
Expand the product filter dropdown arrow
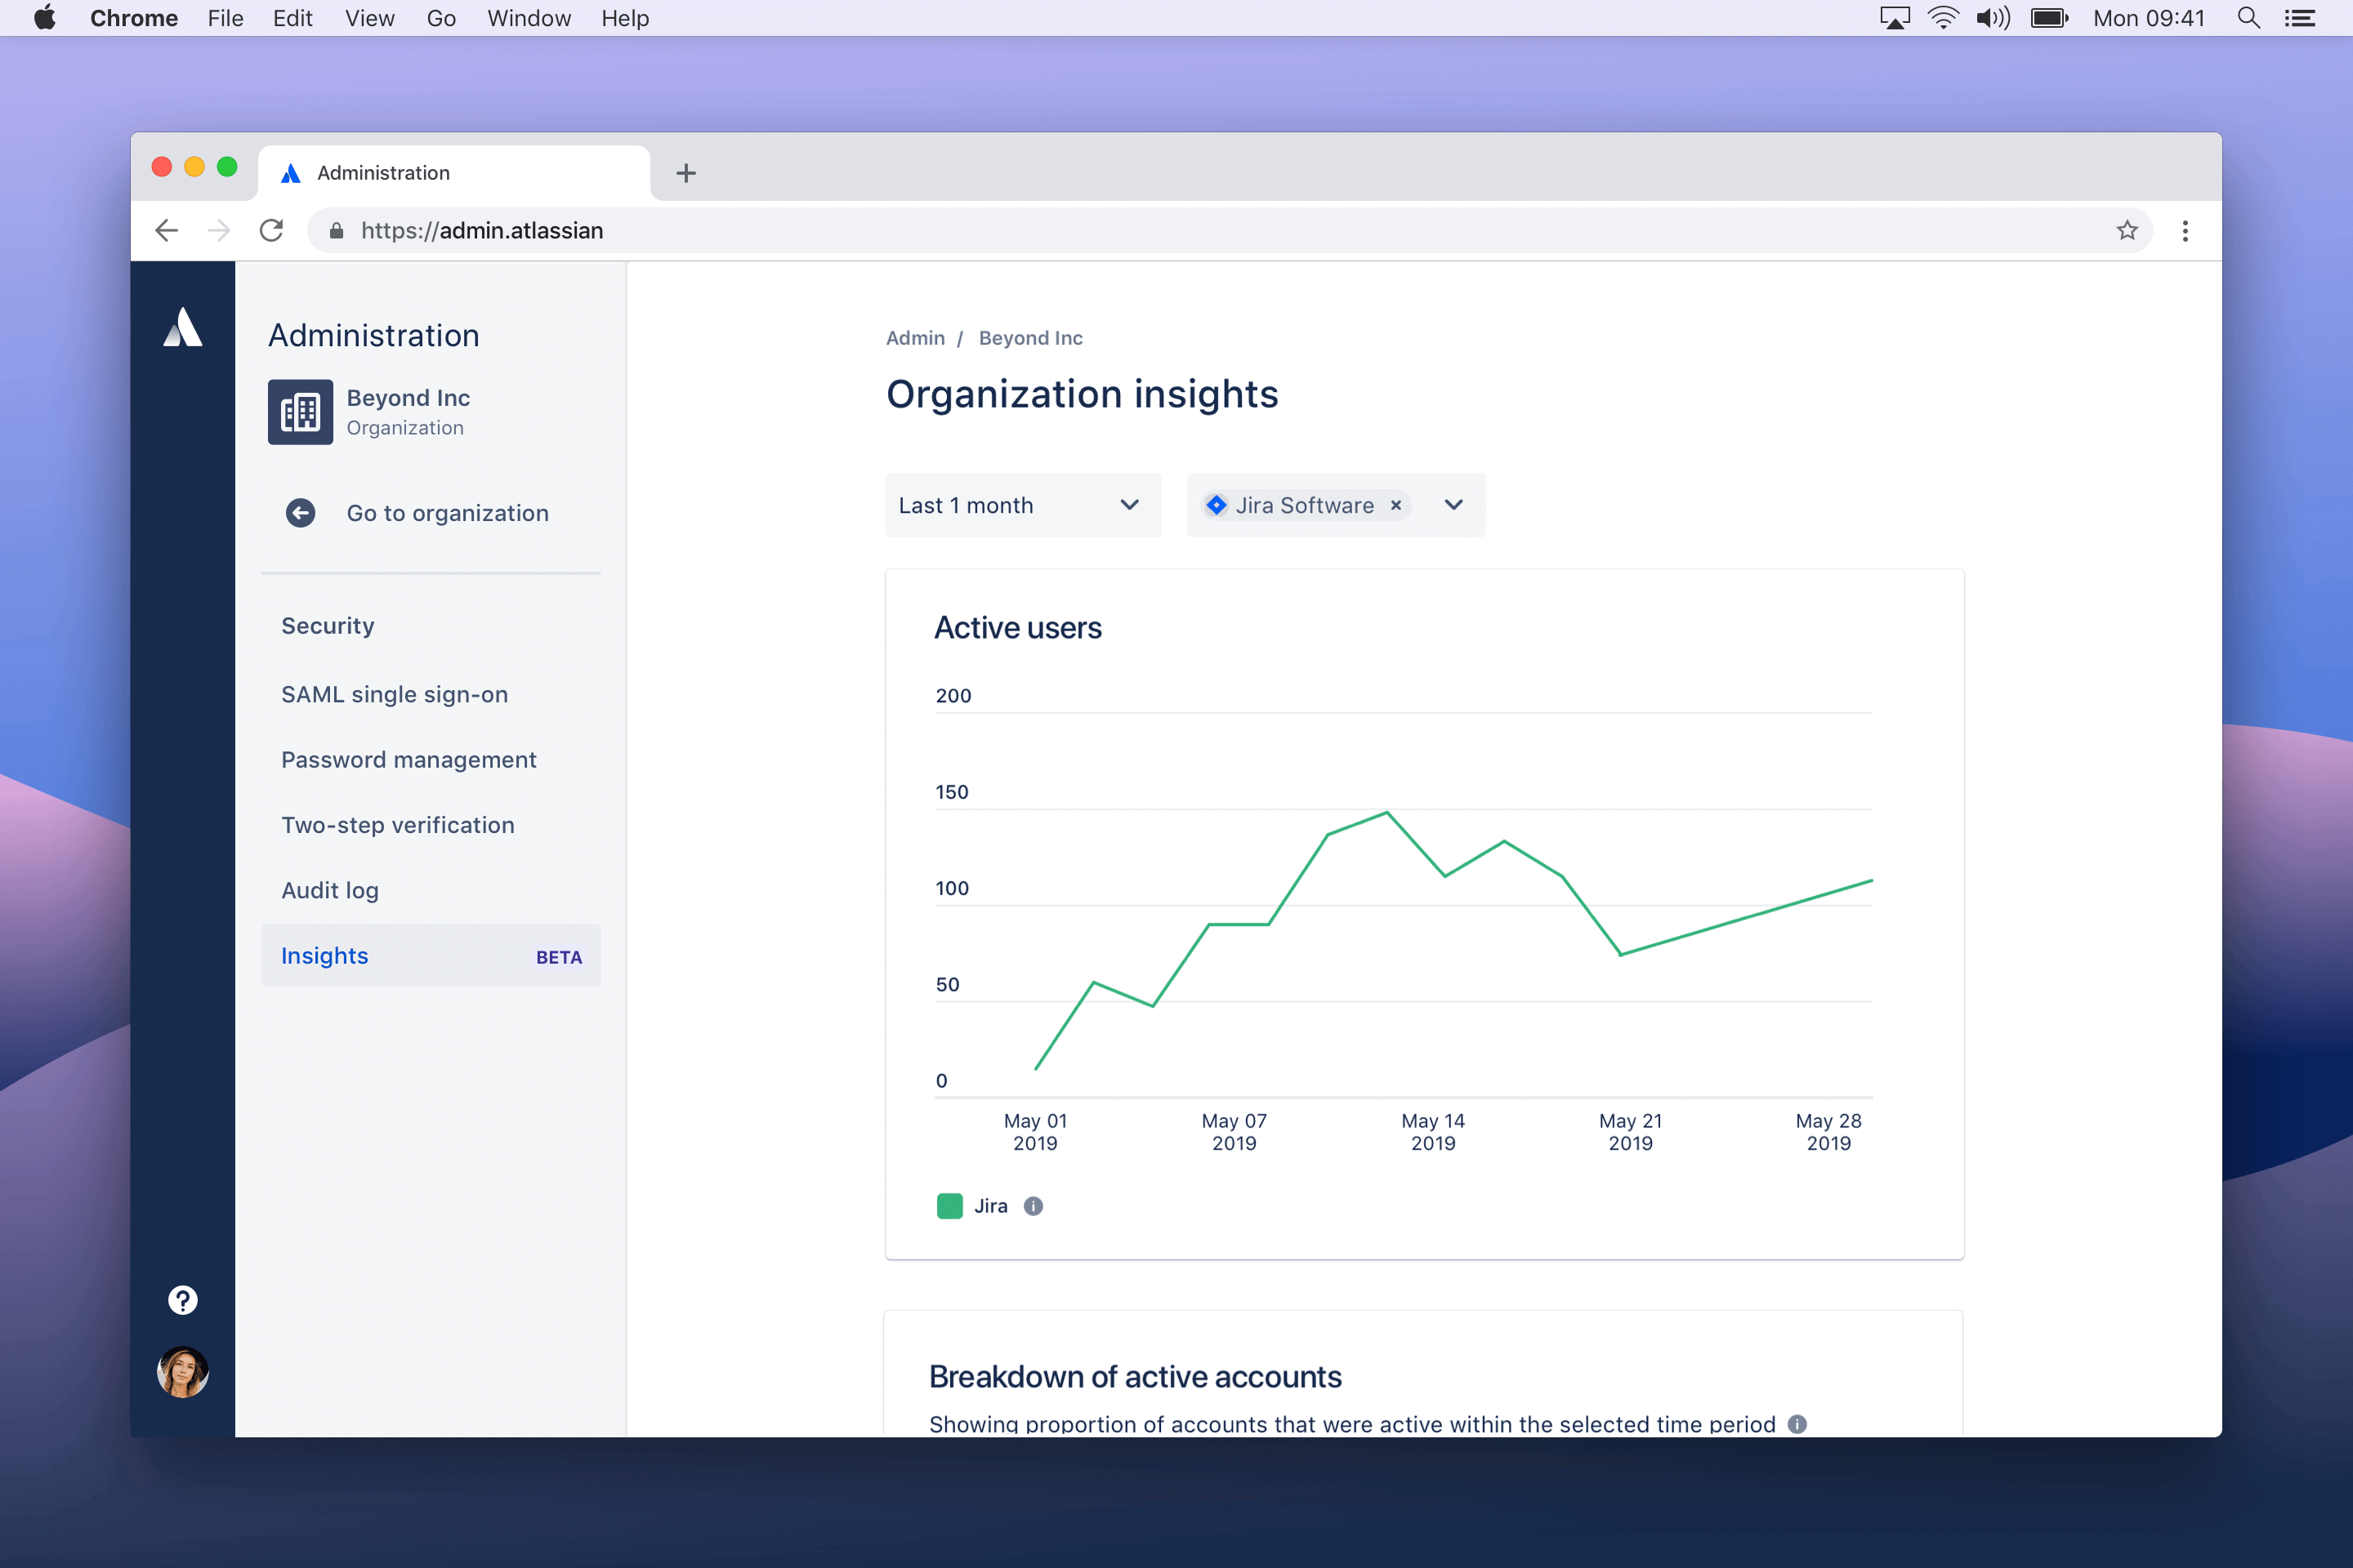pos(1457,506)
